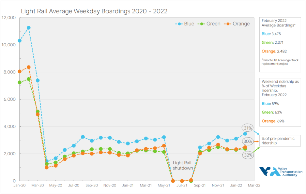306x194 pixels.
Task: Click the green legend marker dot
Action: (x=201, y=24)
